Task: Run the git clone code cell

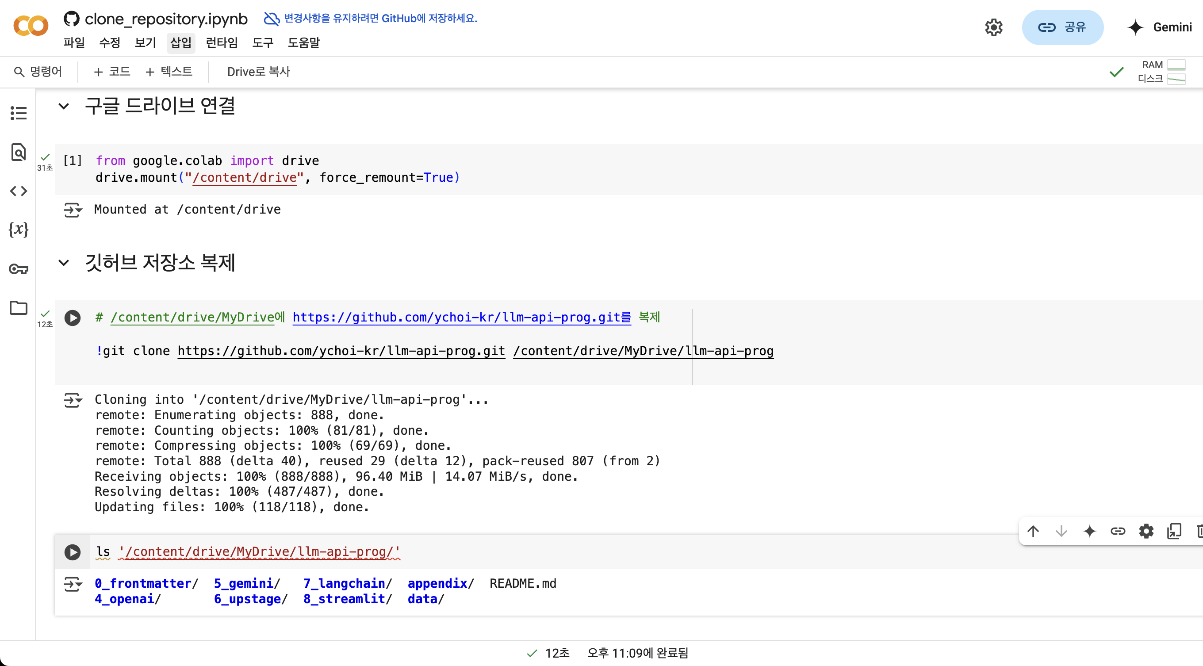Action: coord(73,318)
